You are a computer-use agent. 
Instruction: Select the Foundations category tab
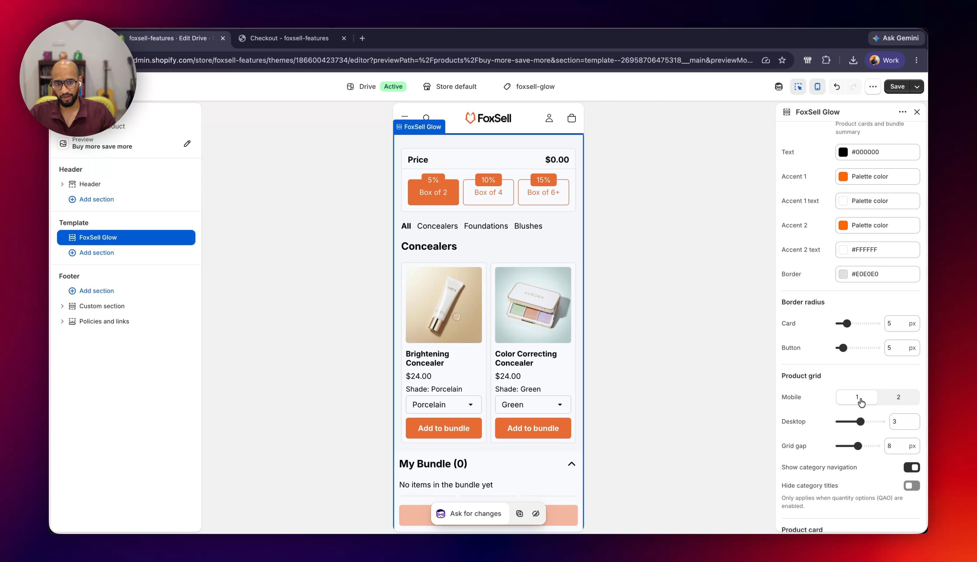pos(486,226)
